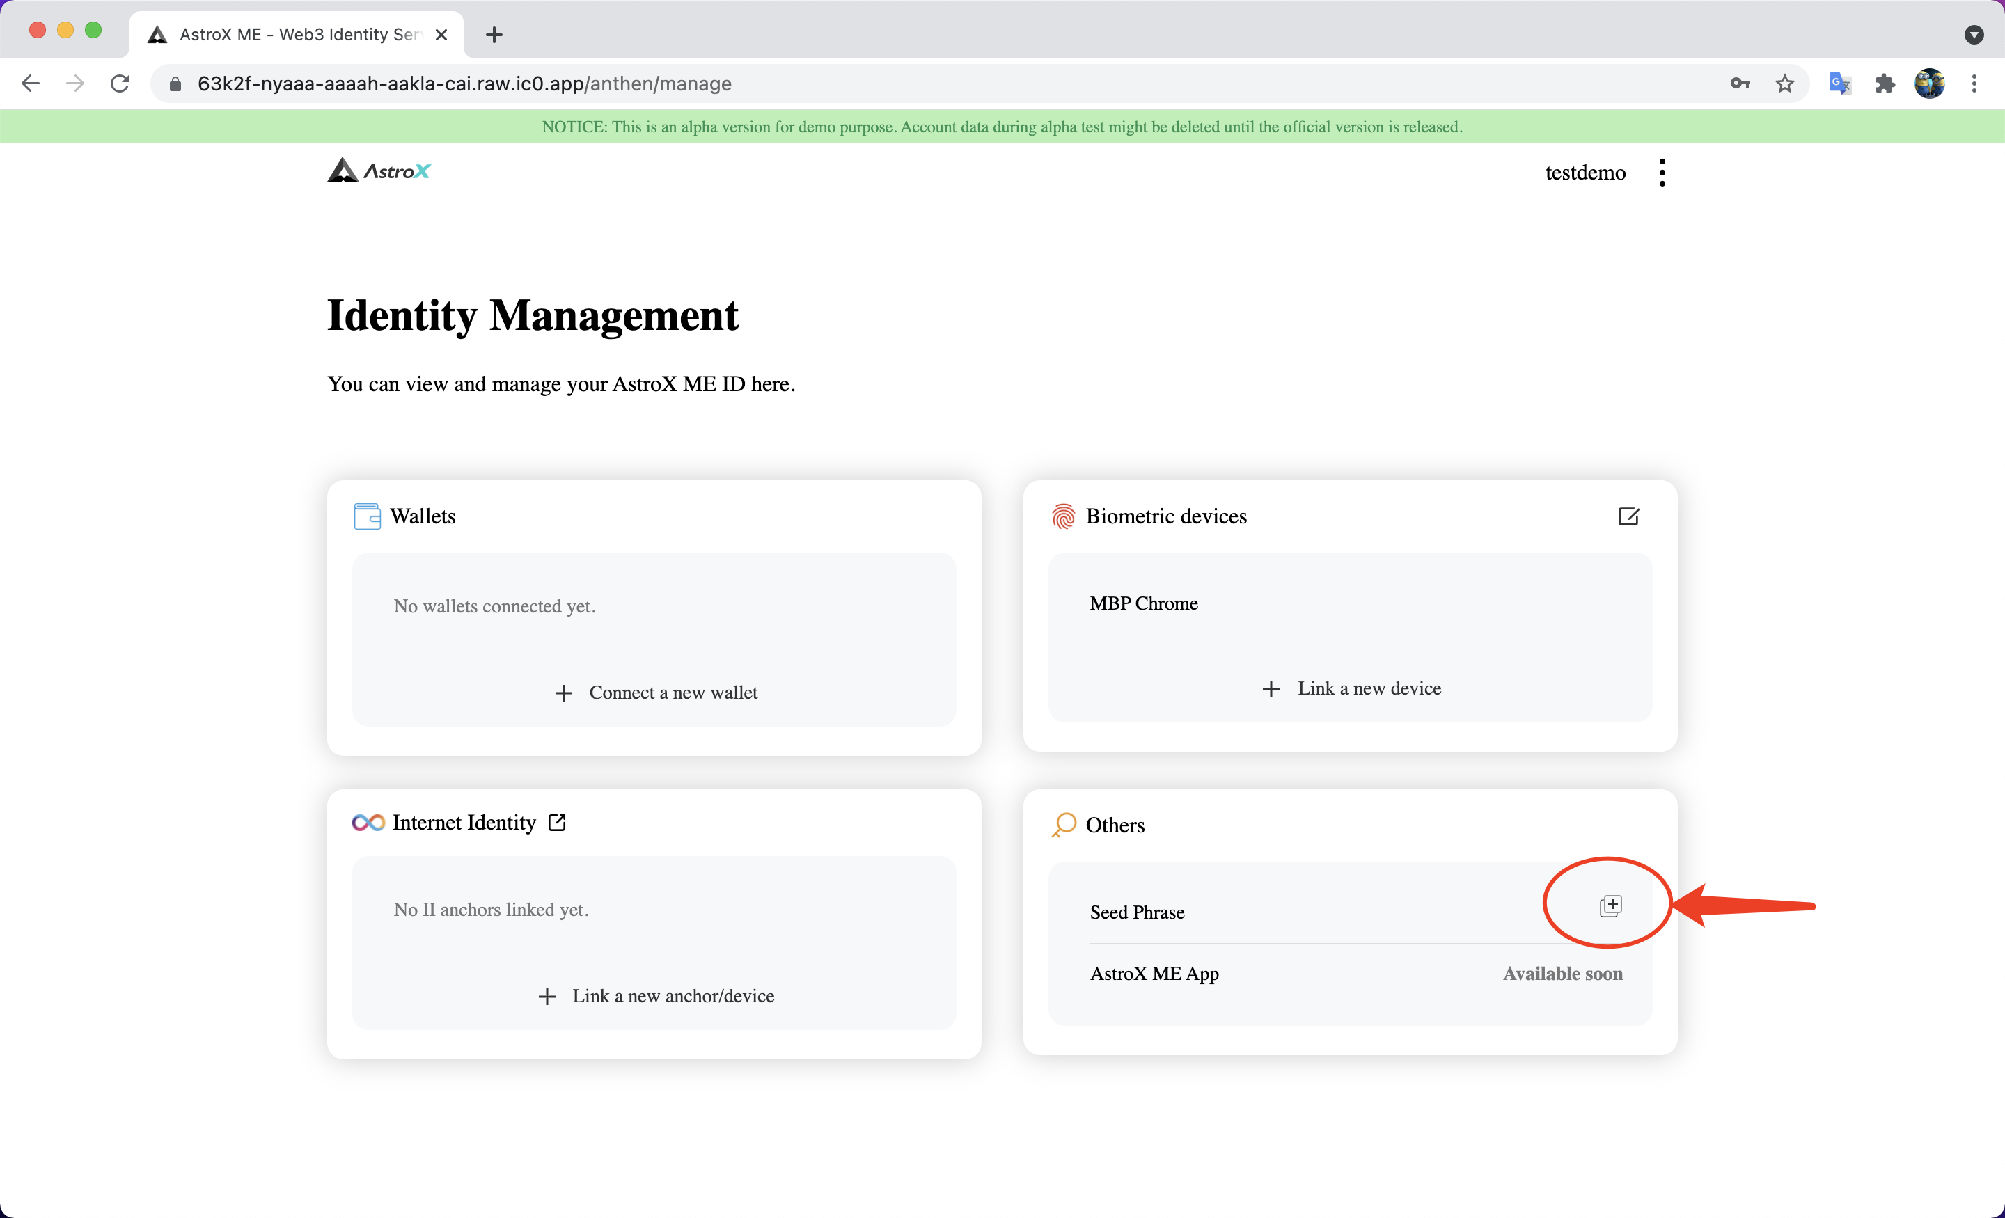Click the Seed Phrase label
Image resolution: width=2005 pixels, height=1218 pixels.
(x=1137, y=912)
